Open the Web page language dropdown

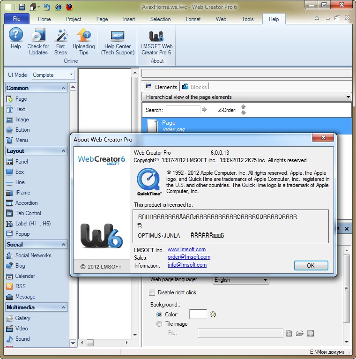tap(241, 279)
